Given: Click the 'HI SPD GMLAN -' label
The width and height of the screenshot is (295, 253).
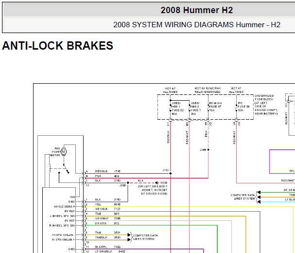Looking at the screenshot, I should pyautogui.click(x=64, y=235).
